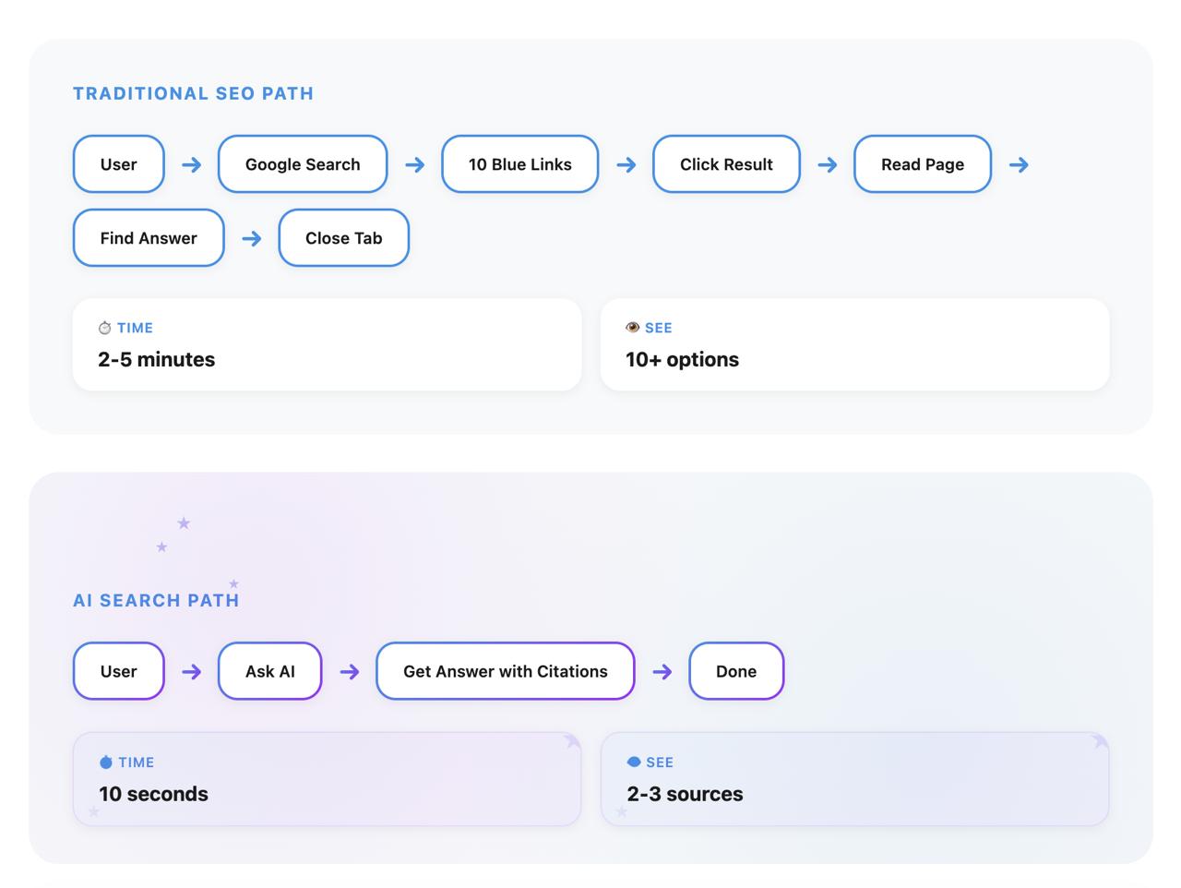Click the blue eye icon beside '2-3 sources' SEE label
The image size is (1181, 888).
point(634,762)
